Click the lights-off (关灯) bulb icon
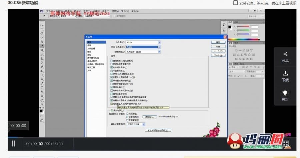Screen dimensions: 300x158 point(285,93)
